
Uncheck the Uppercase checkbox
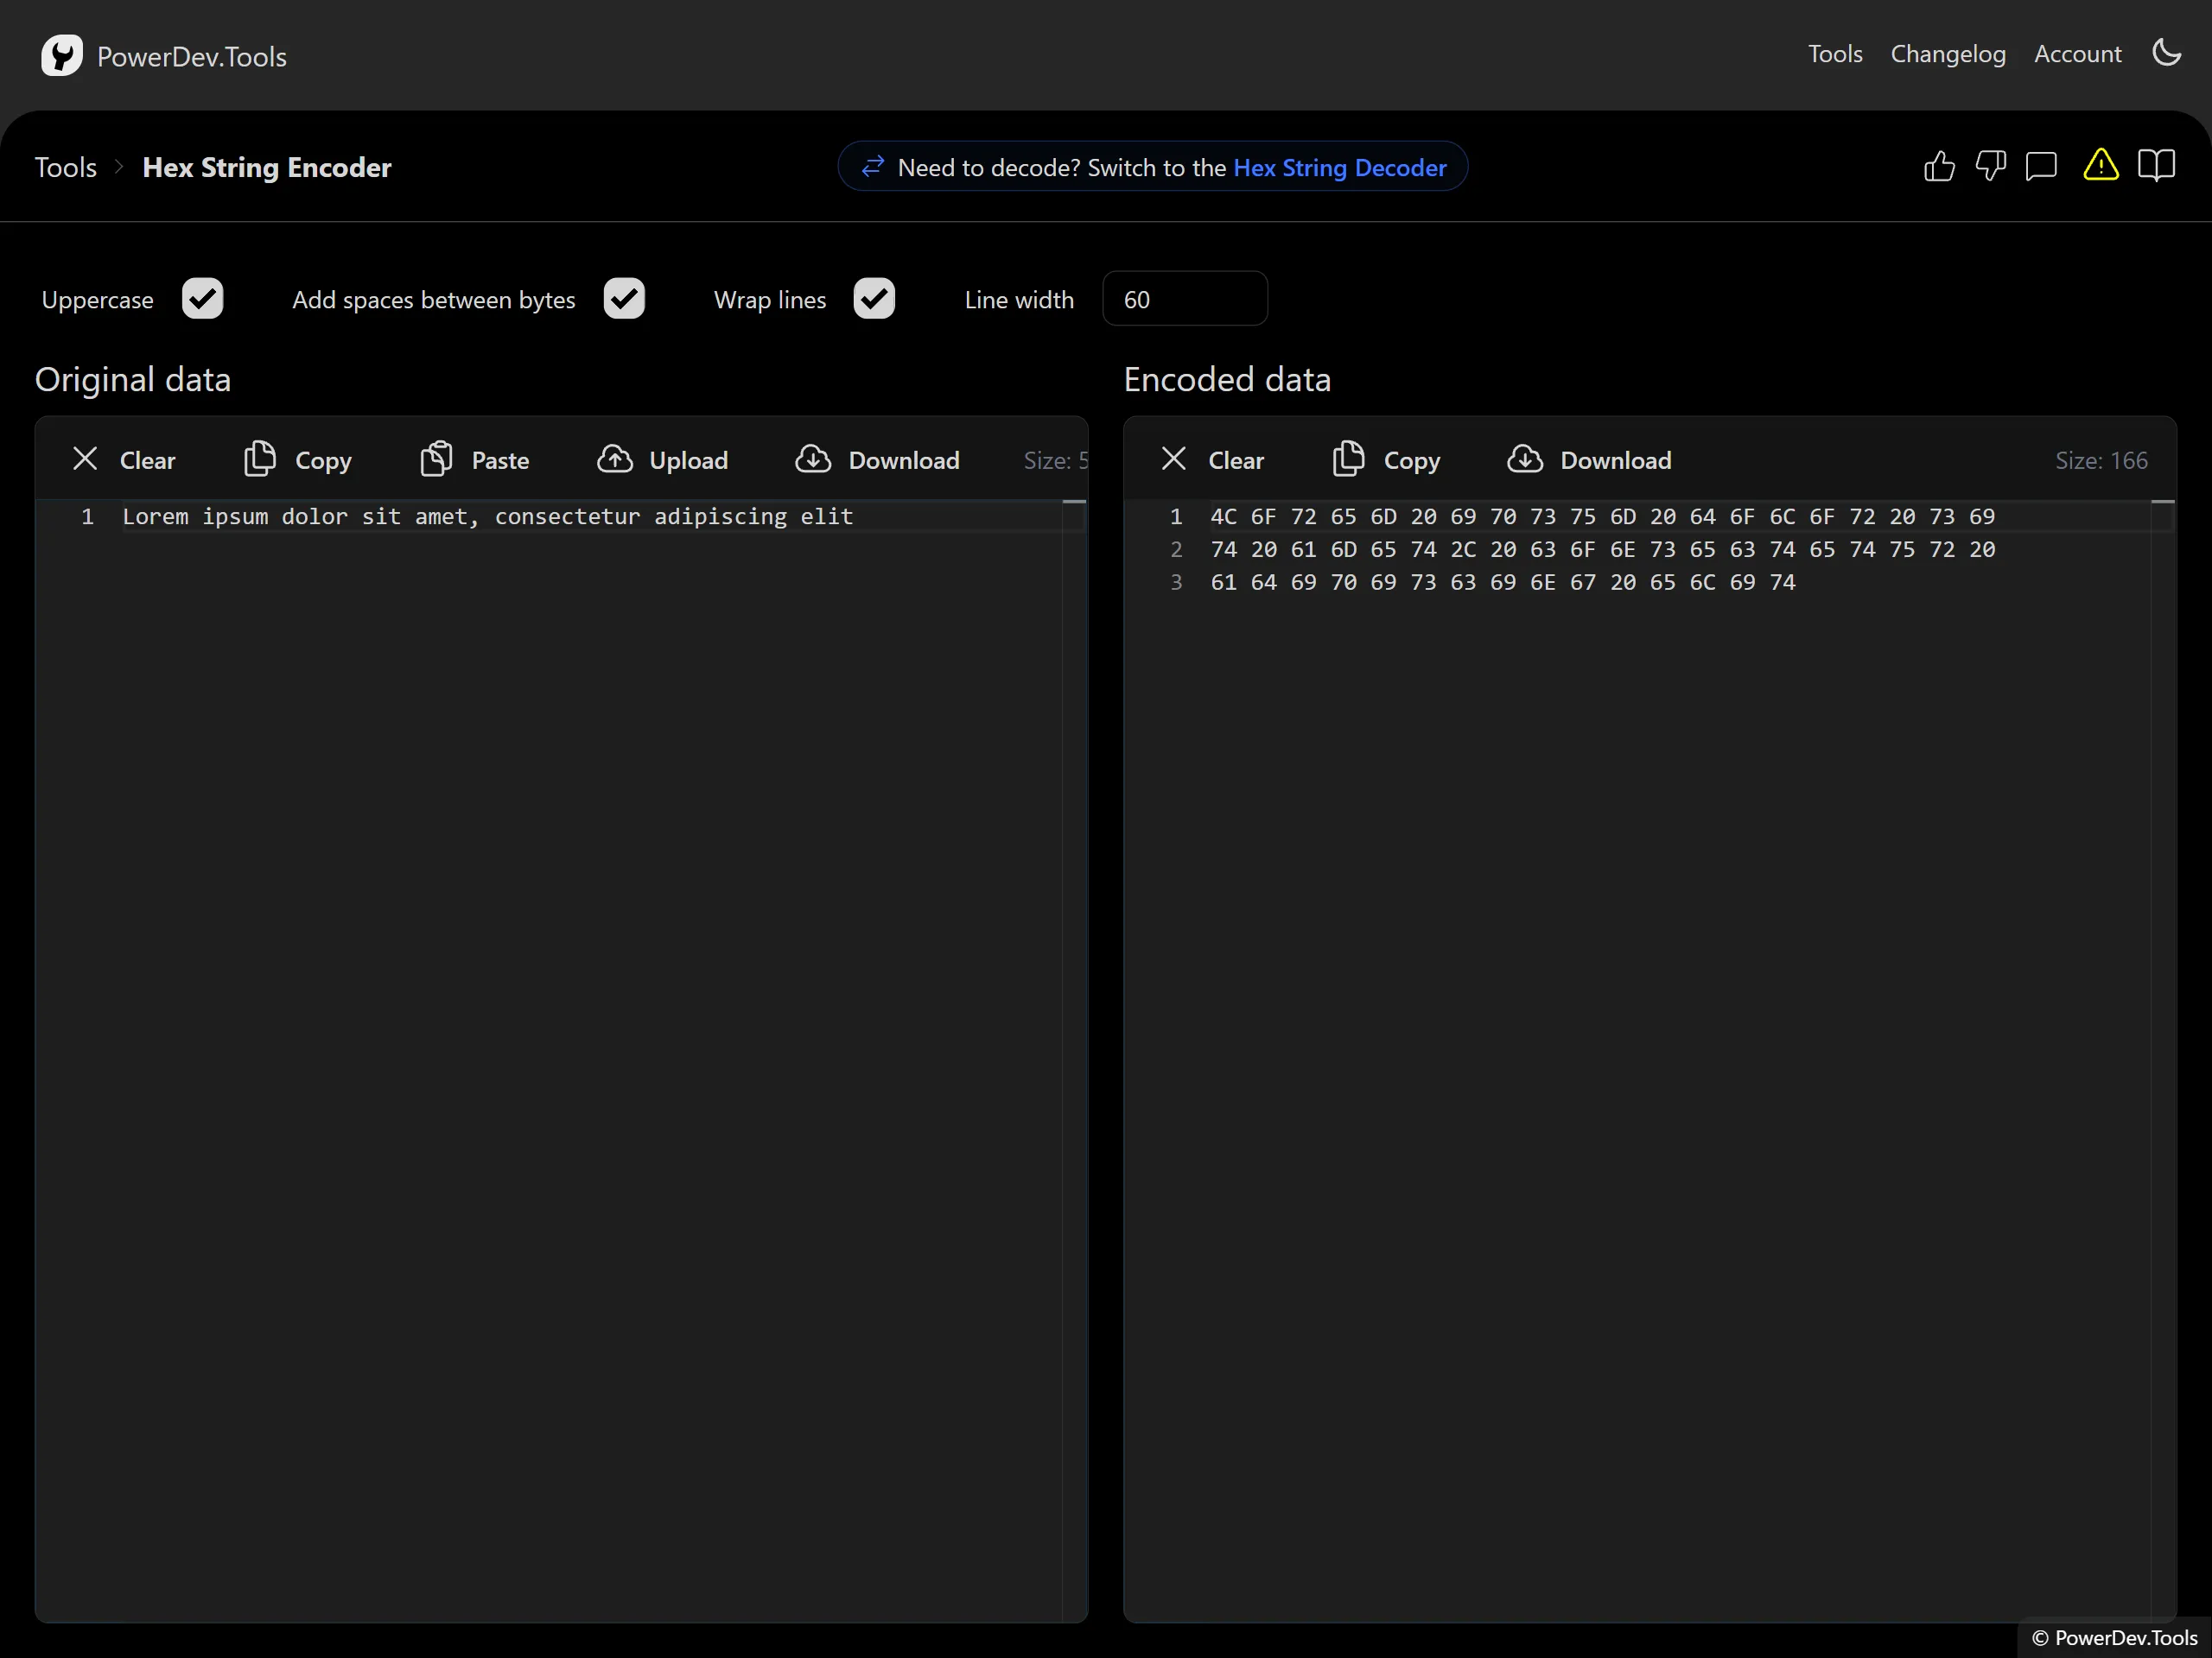(x=203, y=299)
